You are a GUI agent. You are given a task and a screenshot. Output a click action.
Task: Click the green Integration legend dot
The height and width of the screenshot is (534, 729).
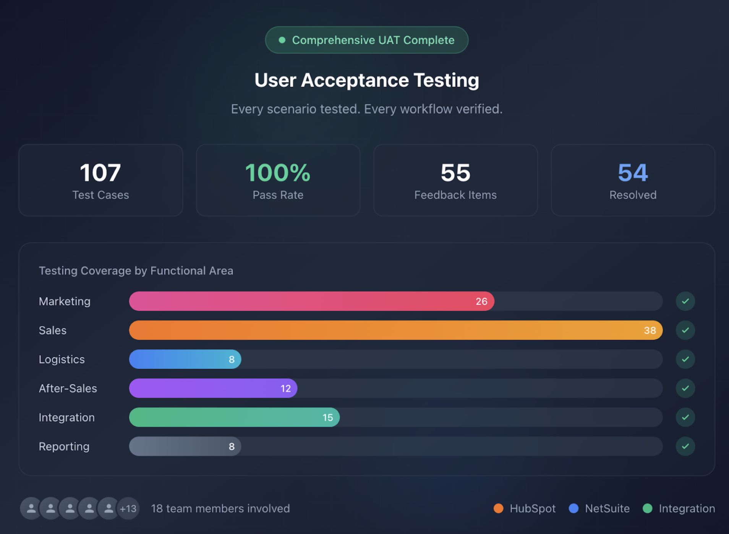pos(647,508)
